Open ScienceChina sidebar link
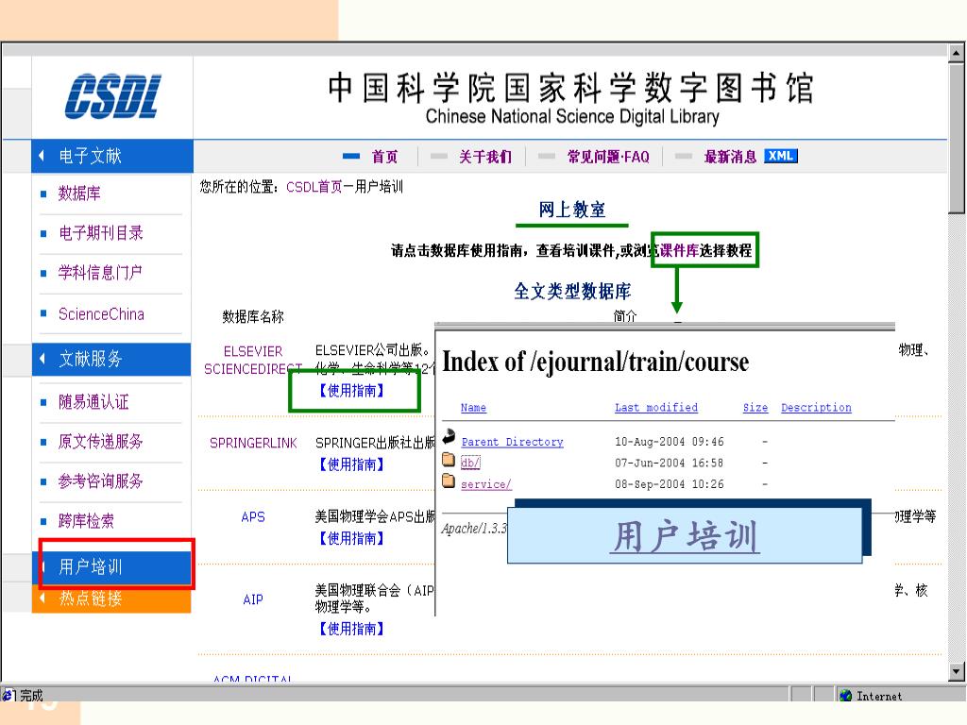This screenshot has height=725, width=967. tap(101, 314)
